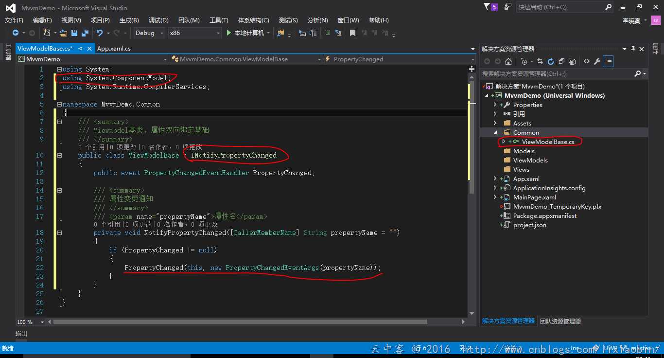
Task: Click Solution Explorer search input field
Action: 557,74
